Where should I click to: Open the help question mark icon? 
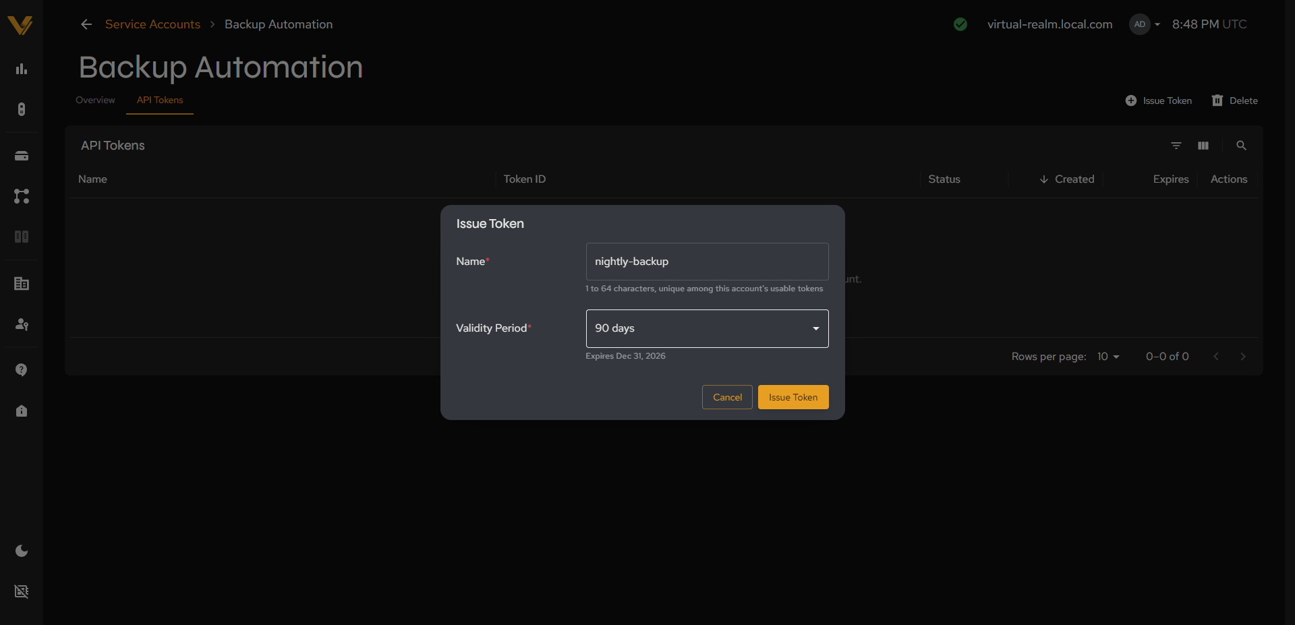(22, 370)
